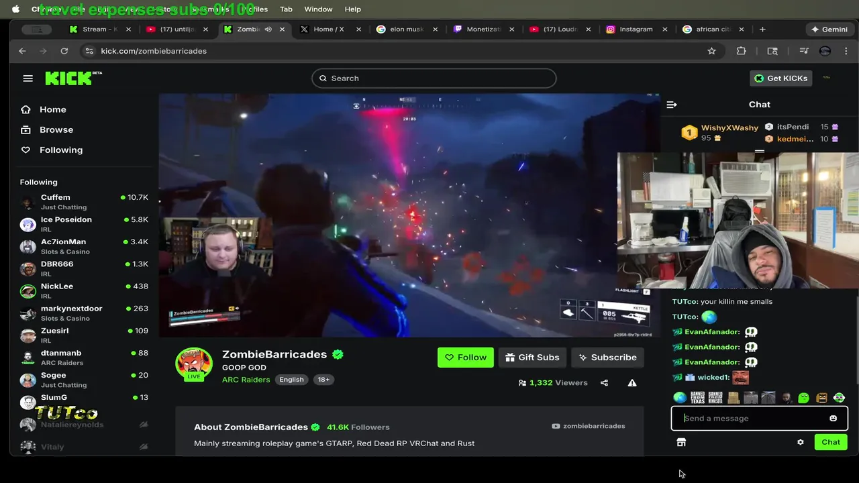Open the Window menu in menu bar
859x483 pixels.
click(318, 9)
